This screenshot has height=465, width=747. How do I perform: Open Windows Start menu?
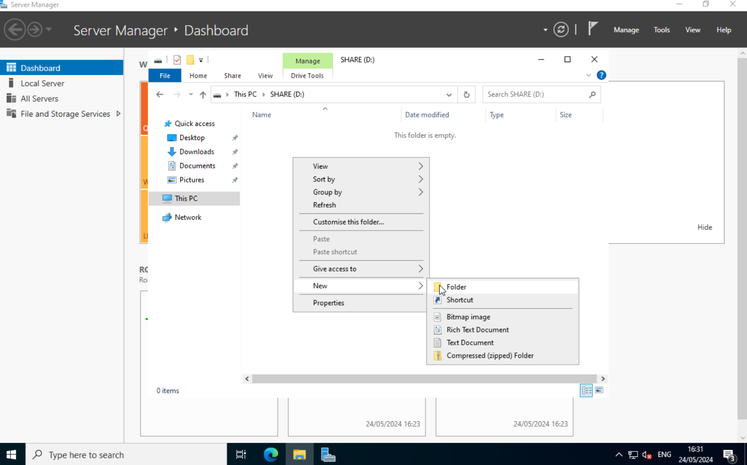(11, 455)
